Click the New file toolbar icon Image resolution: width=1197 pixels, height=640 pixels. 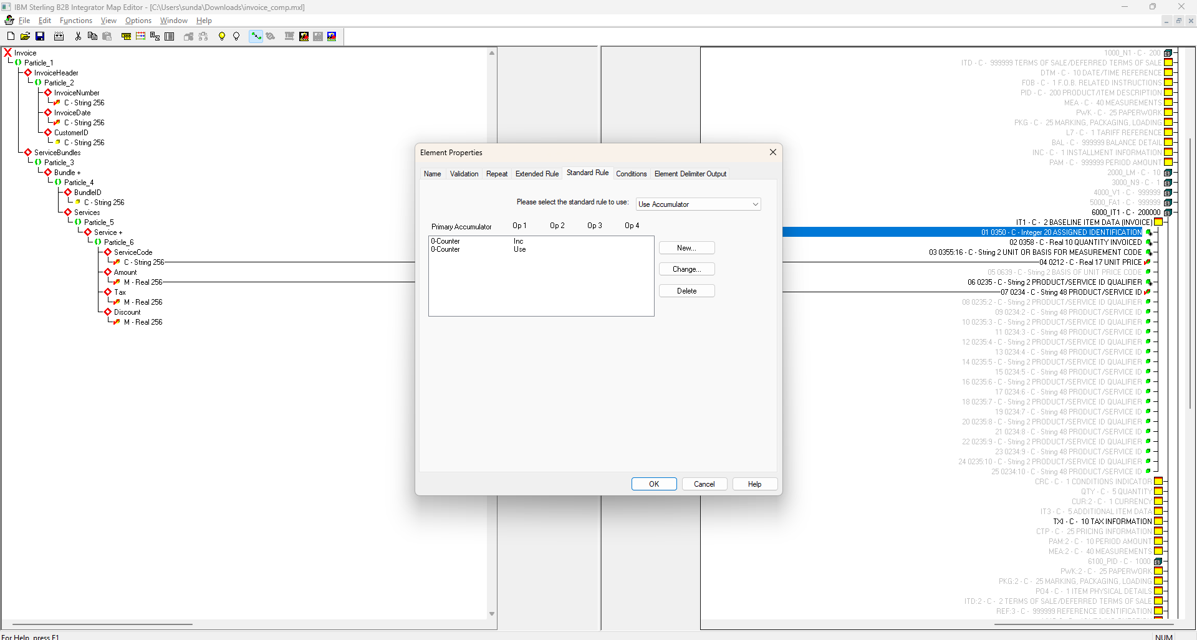tap(11, 36)
